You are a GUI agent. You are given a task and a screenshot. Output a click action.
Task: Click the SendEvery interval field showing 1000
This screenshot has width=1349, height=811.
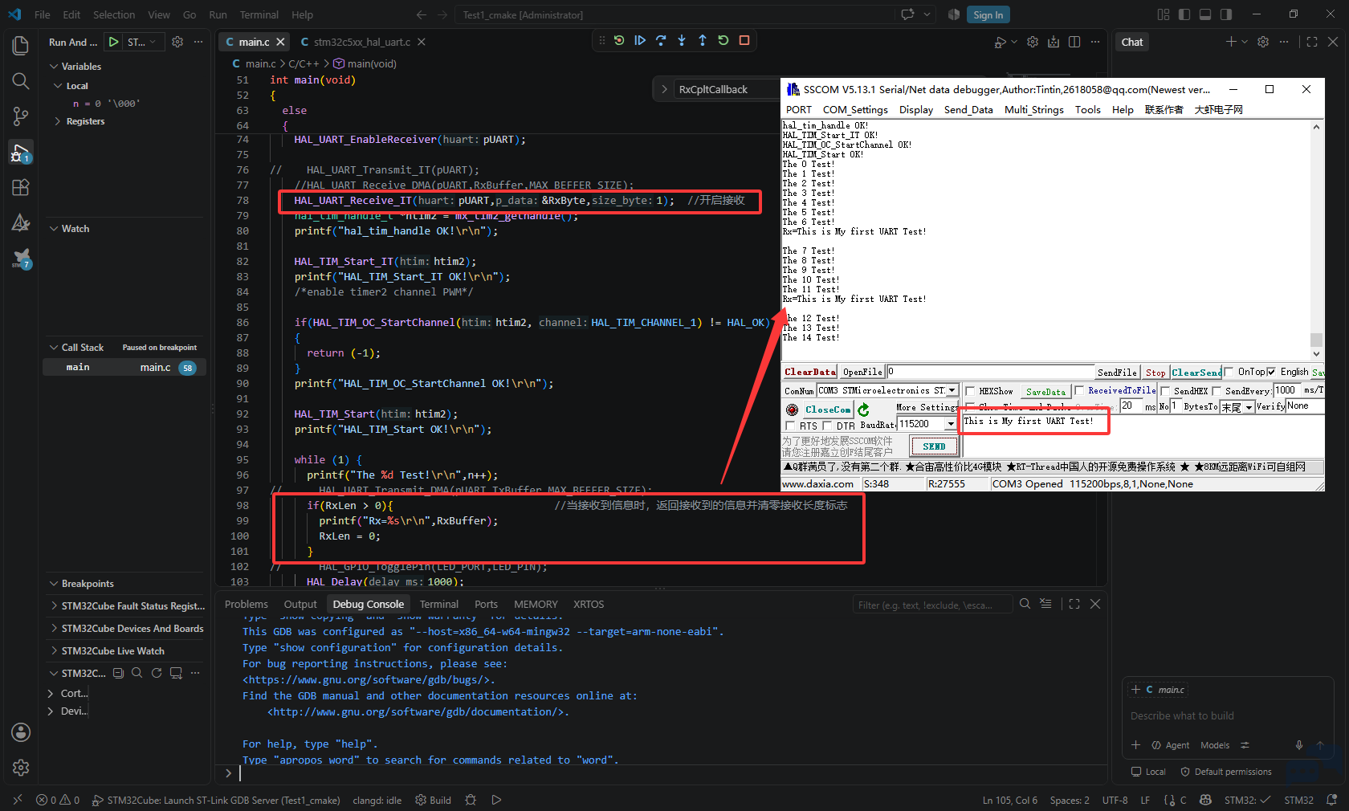click(1286, 390)
